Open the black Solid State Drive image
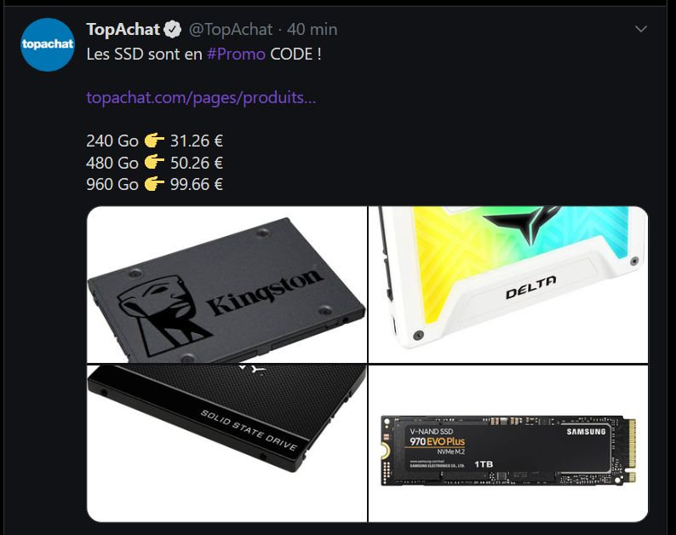The height and width of the screenshot is (535, 676). [226, 444]
